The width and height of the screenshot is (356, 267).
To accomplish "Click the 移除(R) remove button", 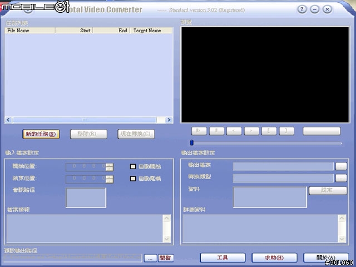I will point(88,134).
